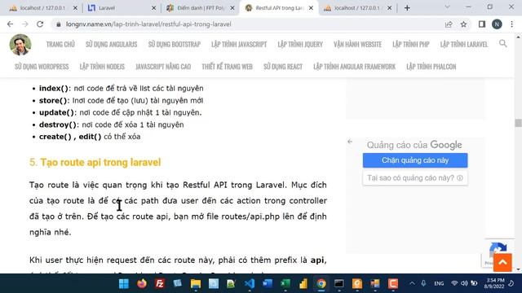Click the index() list item text
Screen dimensions: 522x293
pos(122,89)
